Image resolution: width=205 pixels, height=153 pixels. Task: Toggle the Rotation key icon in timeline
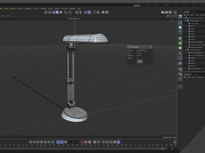point(107,142)
